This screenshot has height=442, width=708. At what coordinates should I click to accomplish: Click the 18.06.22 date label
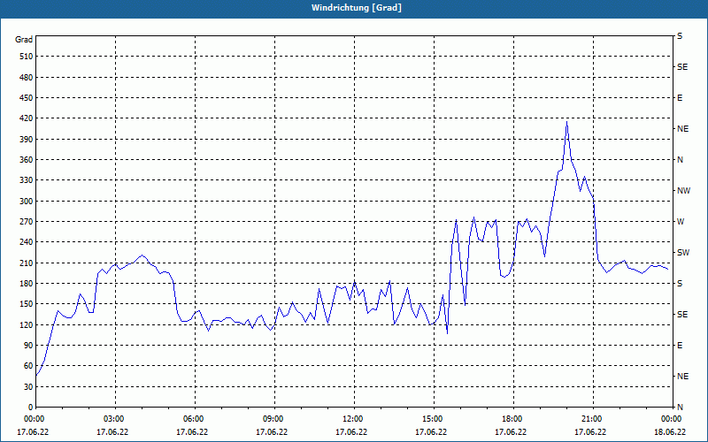pos(670,432)
